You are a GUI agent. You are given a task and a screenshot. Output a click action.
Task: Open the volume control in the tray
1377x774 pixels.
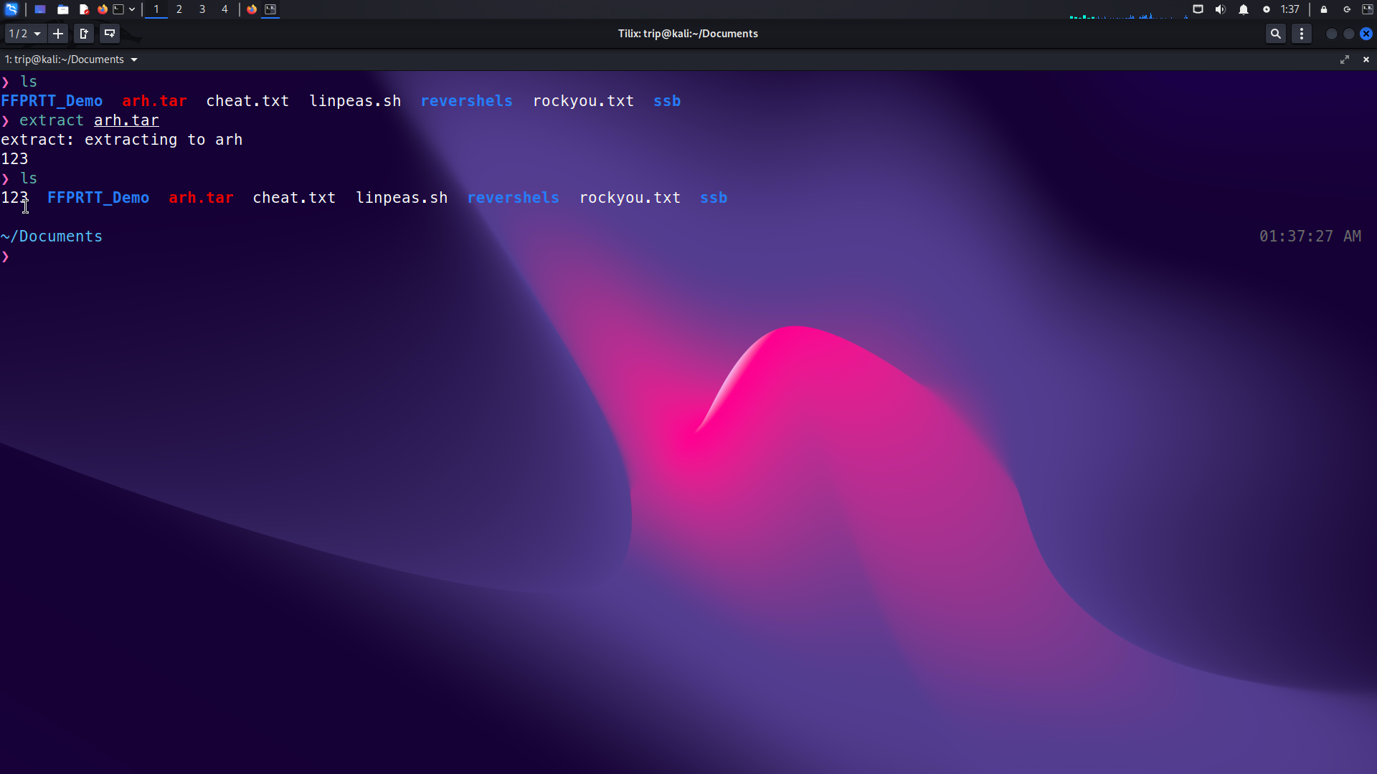tap(1220, 9)
